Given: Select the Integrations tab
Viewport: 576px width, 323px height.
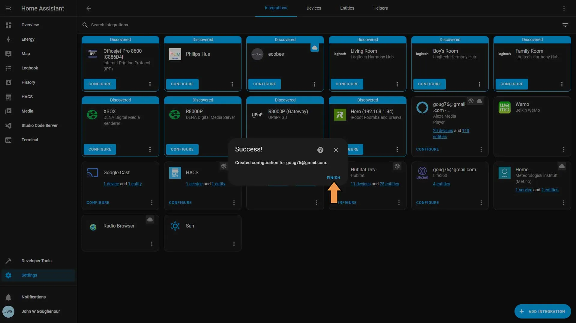Looking at the screenshot, I should (276, 8).
